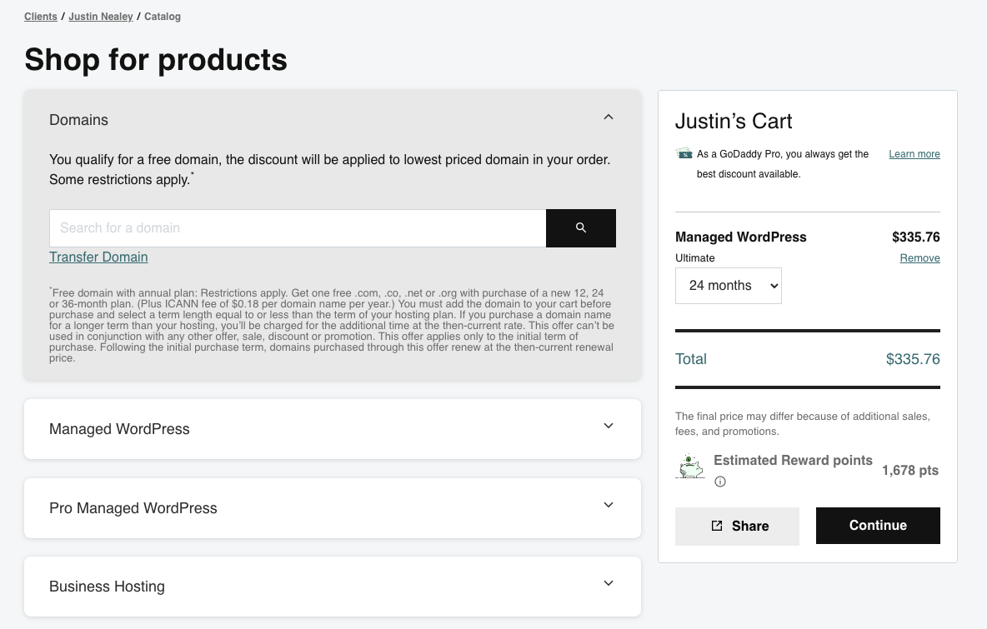Click the Justin's Cart heading
The width and height of the screenshot is (987, 629).
pos(734,121)
